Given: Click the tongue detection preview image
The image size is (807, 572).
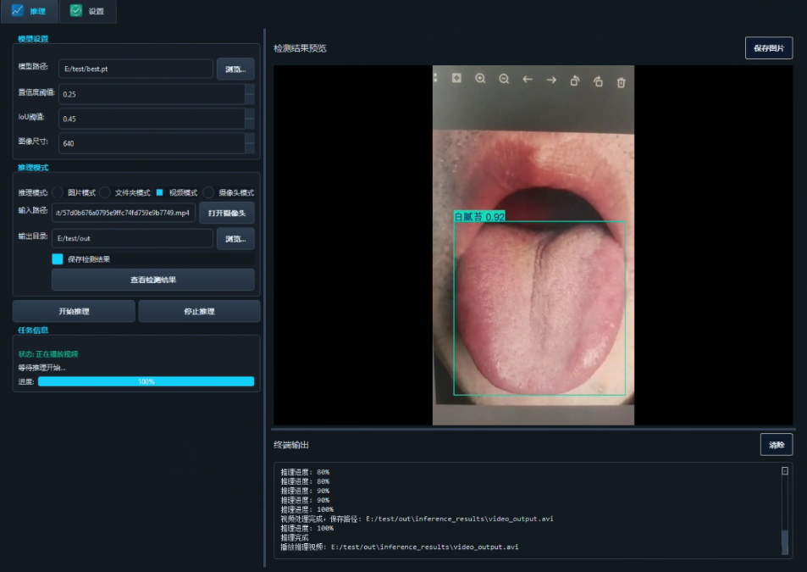Looking at the screenshot, I should [533, 245].
